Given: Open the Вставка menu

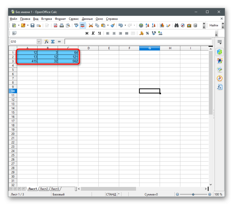Looking at the screenshot, I should pos(47,19).
